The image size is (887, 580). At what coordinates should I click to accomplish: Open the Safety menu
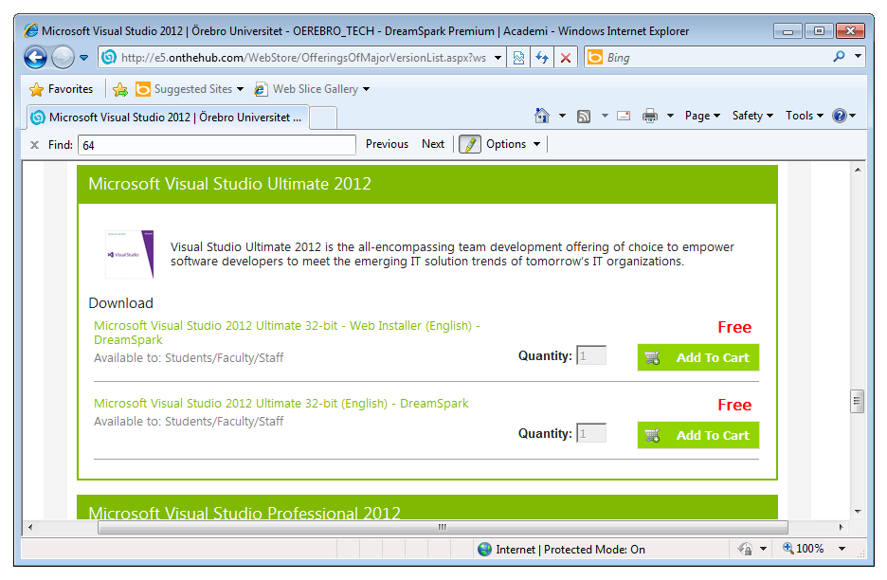752,116
